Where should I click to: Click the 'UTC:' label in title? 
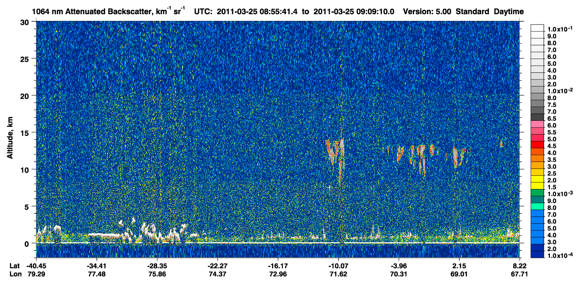click(x=204, y=12)
